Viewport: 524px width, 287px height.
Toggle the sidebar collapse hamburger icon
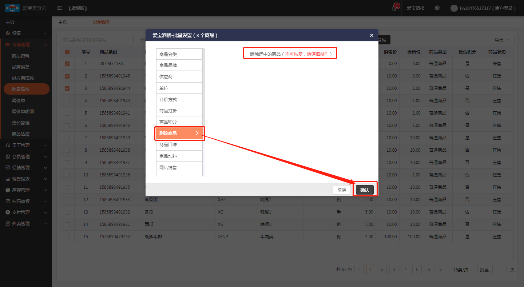click(60, 8)
